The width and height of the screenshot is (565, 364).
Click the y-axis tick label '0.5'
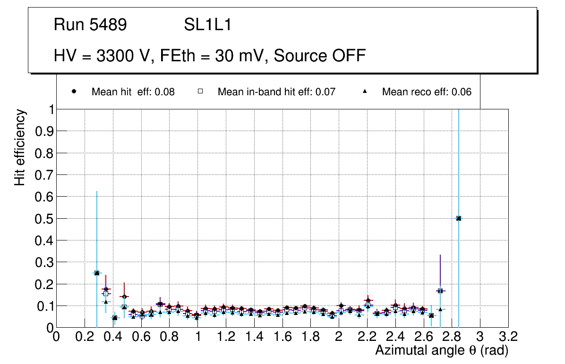click(44, 219)
